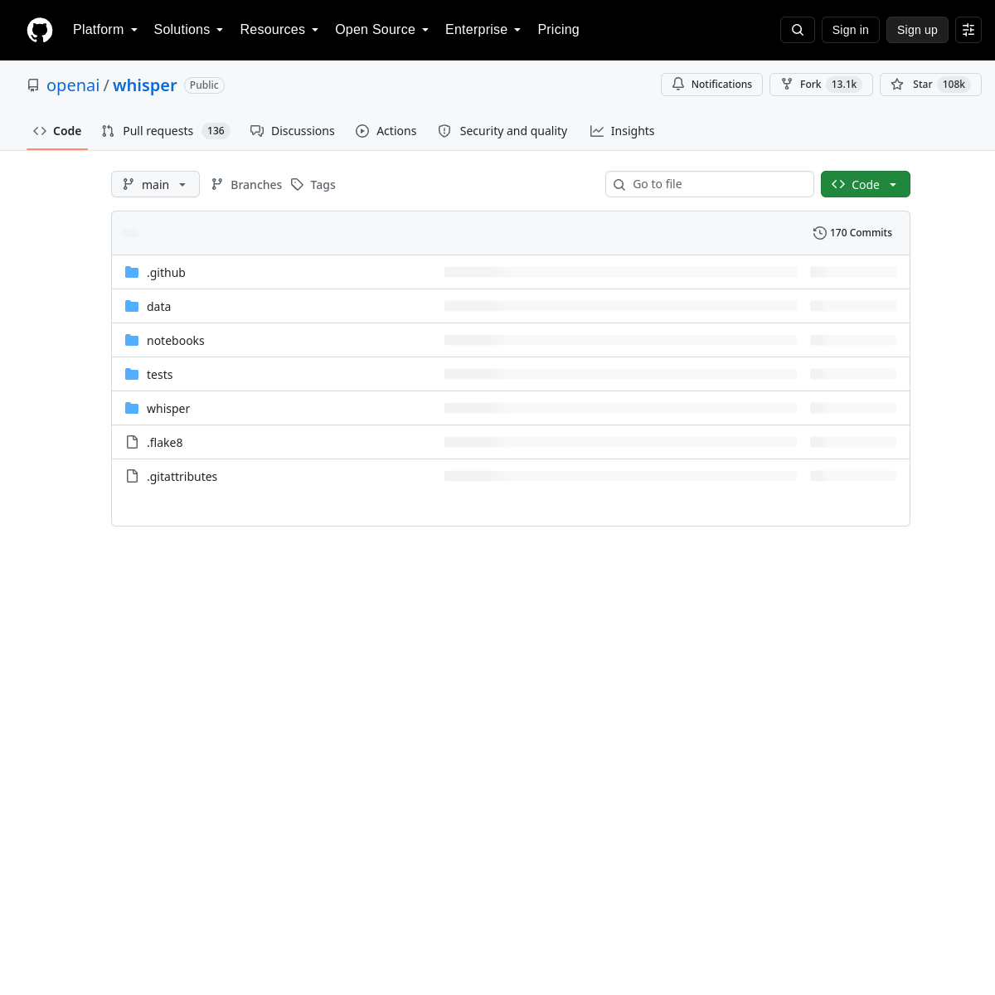This screenshot has height=995, width=995.
Task: Switch to the Code tab
Action: point(57,131)
